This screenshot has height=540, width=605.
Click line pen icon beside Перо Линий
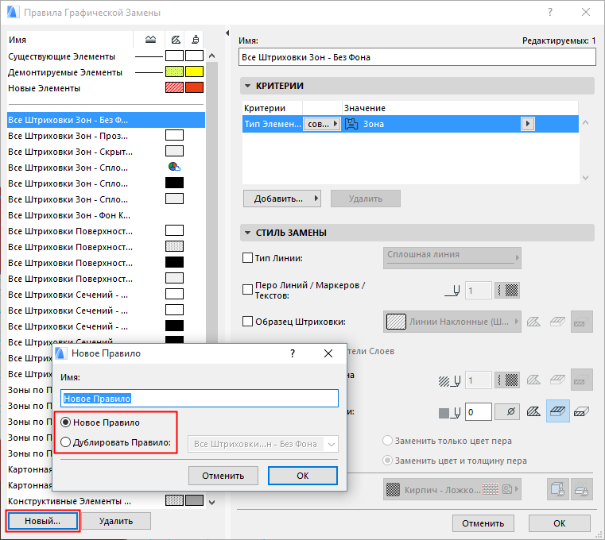tap(452, 291)
